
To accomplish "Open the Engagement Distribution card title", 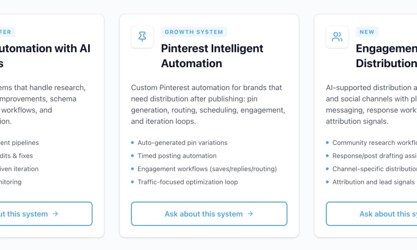I will point(386,56).
